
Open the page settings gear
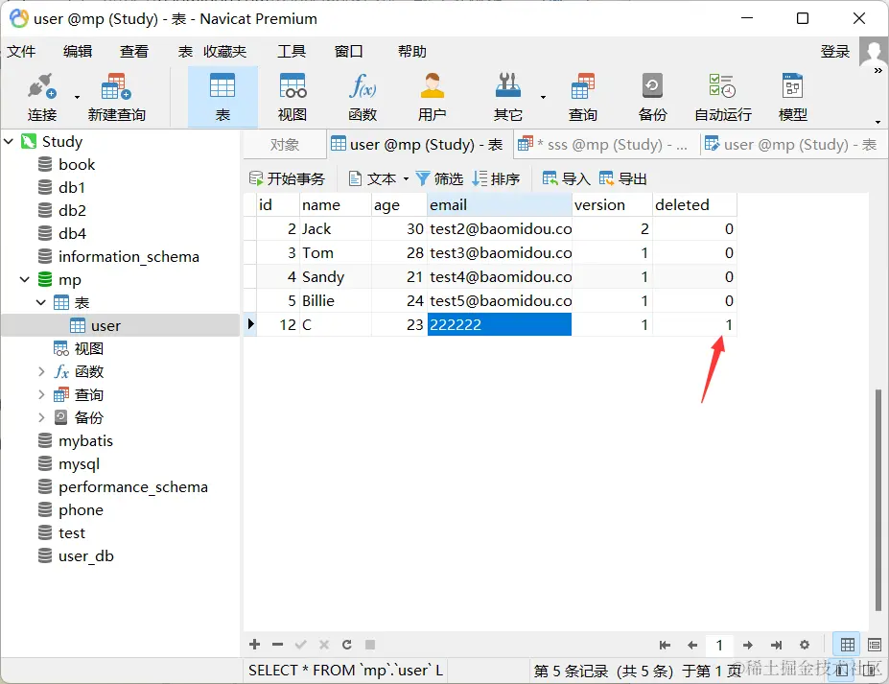tap(804, 645)
